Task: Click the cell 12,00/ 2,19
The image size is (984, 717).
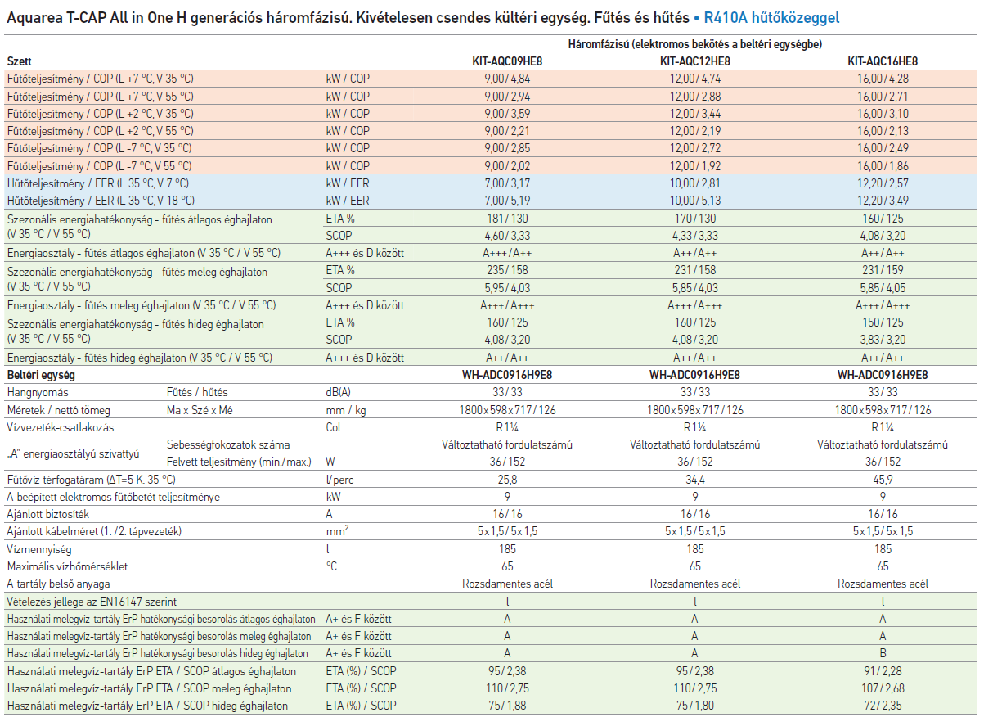Action: pos(694,131)
